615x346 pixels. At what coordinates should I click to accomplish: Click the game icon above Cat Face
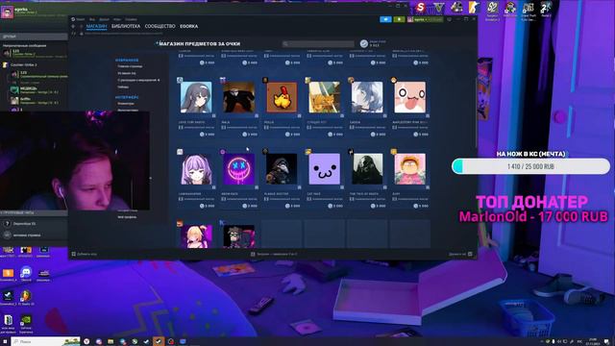click(307, 152)
